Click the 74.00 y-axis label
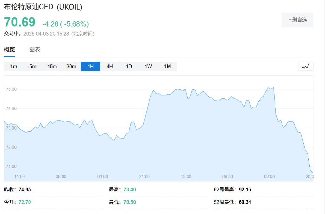Image resolution: width=325 pixels, height=214 pixels. [x=11, y=108]
